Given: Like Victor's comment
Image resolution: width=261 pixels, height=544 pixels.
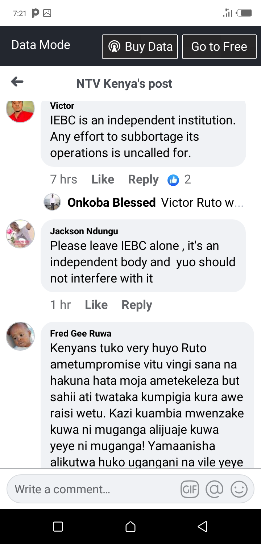Looking at the screenshot, I should click(103, 180).
